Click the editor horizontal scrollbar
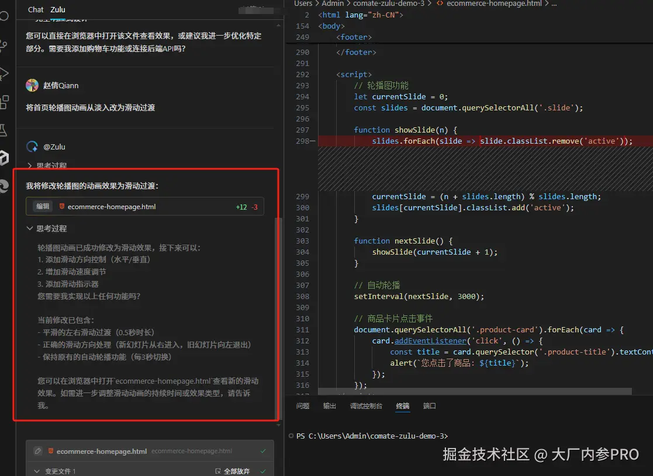 (475, 391)
